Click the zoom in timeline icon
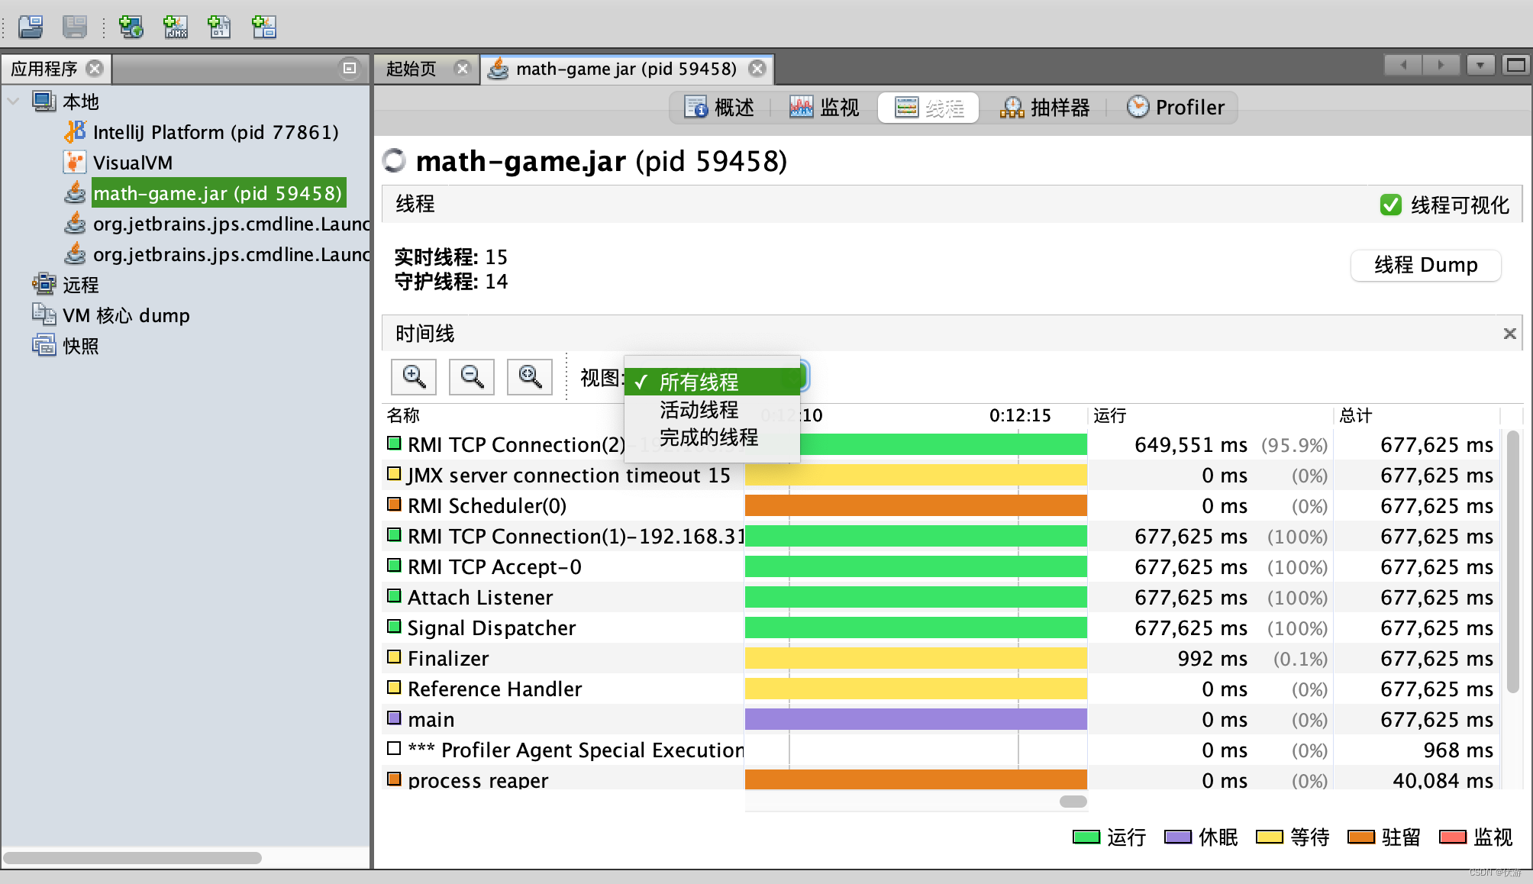This screenshot has height=884, width=1533. [413, 376]
